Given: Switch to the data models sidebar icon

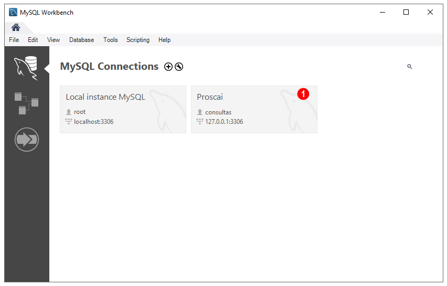Looking at the screenshot, I should click(26, 103).
